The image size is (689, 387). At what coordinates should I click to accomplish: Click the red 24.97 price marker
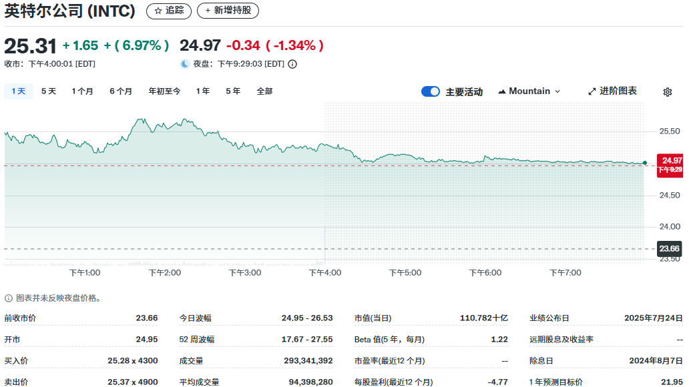(670, 165)
